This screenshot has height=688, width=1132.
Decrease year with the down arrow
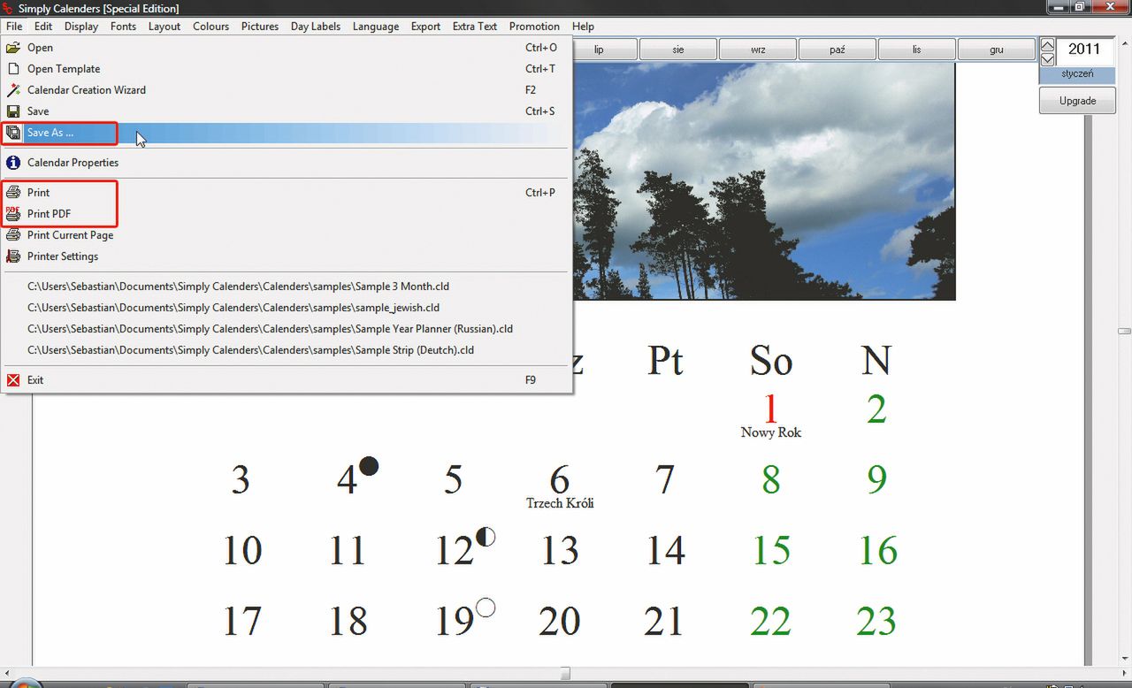[x=1047, y=59]
